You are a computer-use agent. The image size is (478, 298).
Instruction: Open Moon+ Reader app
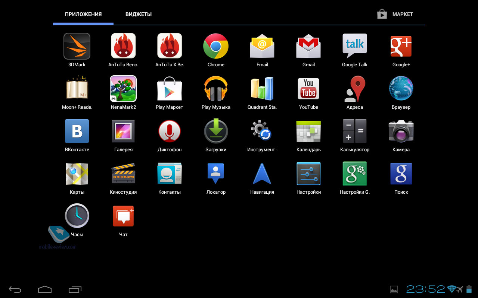(77, 88)
